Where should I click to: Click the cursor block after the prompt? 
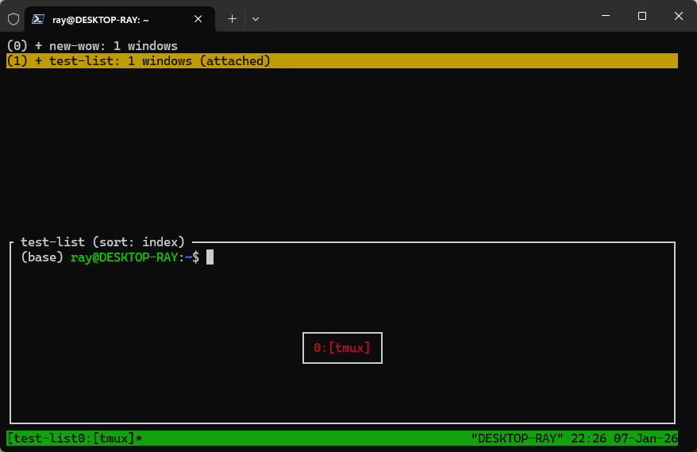(210, 257)
